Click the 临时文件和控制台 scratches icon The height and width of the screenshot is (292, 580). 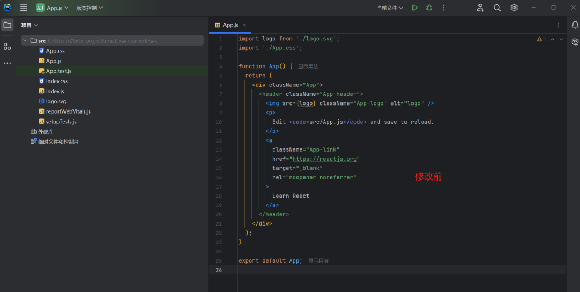click(x=33, y=141)
